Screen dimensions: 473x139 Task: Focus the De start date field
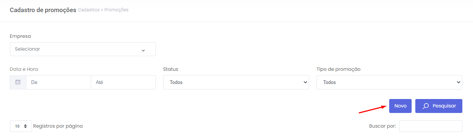(x=58, y=83)
